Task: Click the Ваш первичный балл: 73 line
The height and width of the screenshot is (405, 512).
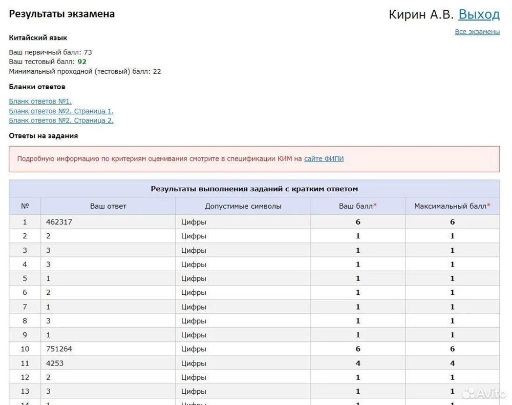Action: (x=50, y=52)
